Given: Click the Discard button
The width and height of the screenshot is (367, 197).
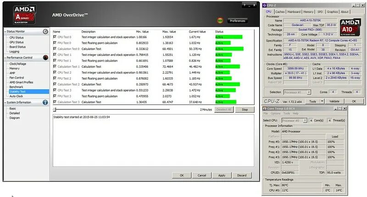Looking at the screenshot, I should [x=242, y=175].
